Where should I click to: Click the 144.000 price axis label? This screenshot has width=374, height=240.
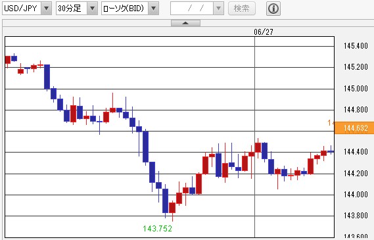356,195
